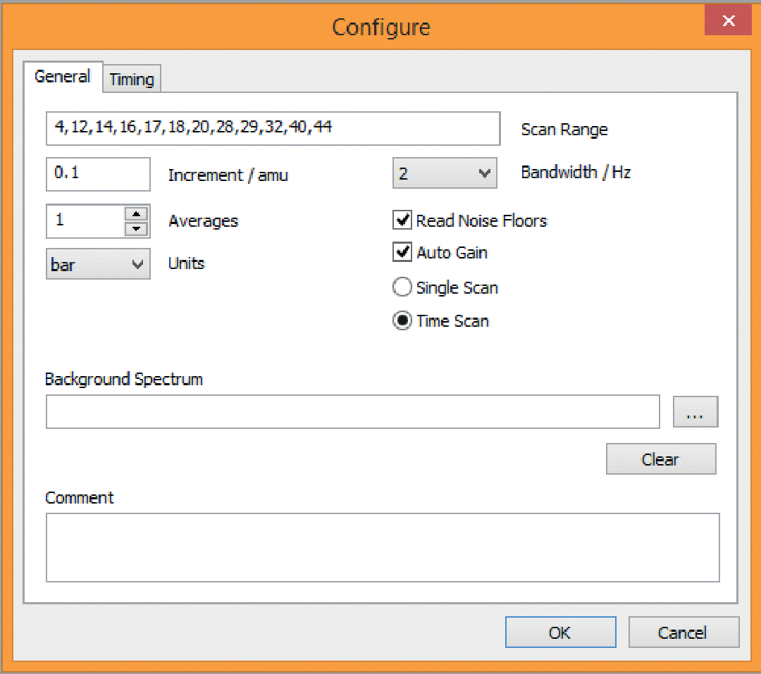The image size is (761, 674).
Task: Click the Background Spectrum path field
Action: click(x=352, y=412)
